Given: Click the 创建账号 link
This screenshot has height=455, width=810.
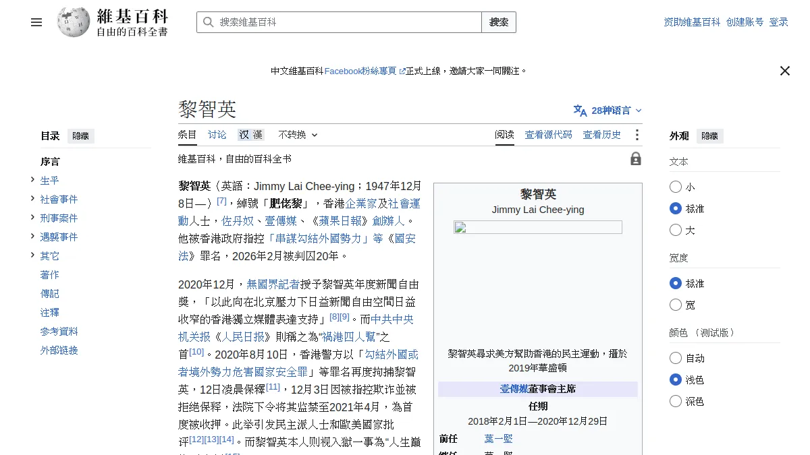Looking at the screenshot, I should click(745, 22).
